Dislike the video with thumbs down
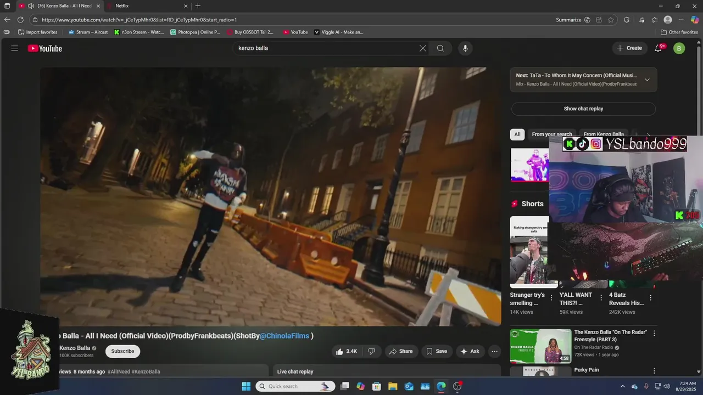Viewport: 703px width, 395px height. pos(371,351)
